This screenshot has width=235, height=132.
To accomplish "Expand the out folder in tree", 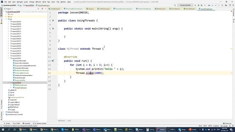I will click(6, 17).
